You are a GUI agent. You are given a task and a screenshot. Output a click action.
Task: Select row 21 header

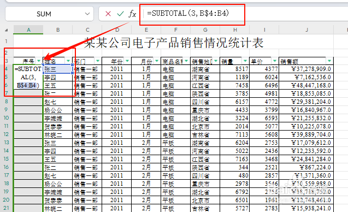point(7,208)
